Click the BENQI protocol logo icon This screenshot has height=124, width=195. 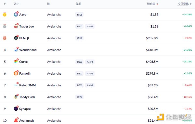16,38
